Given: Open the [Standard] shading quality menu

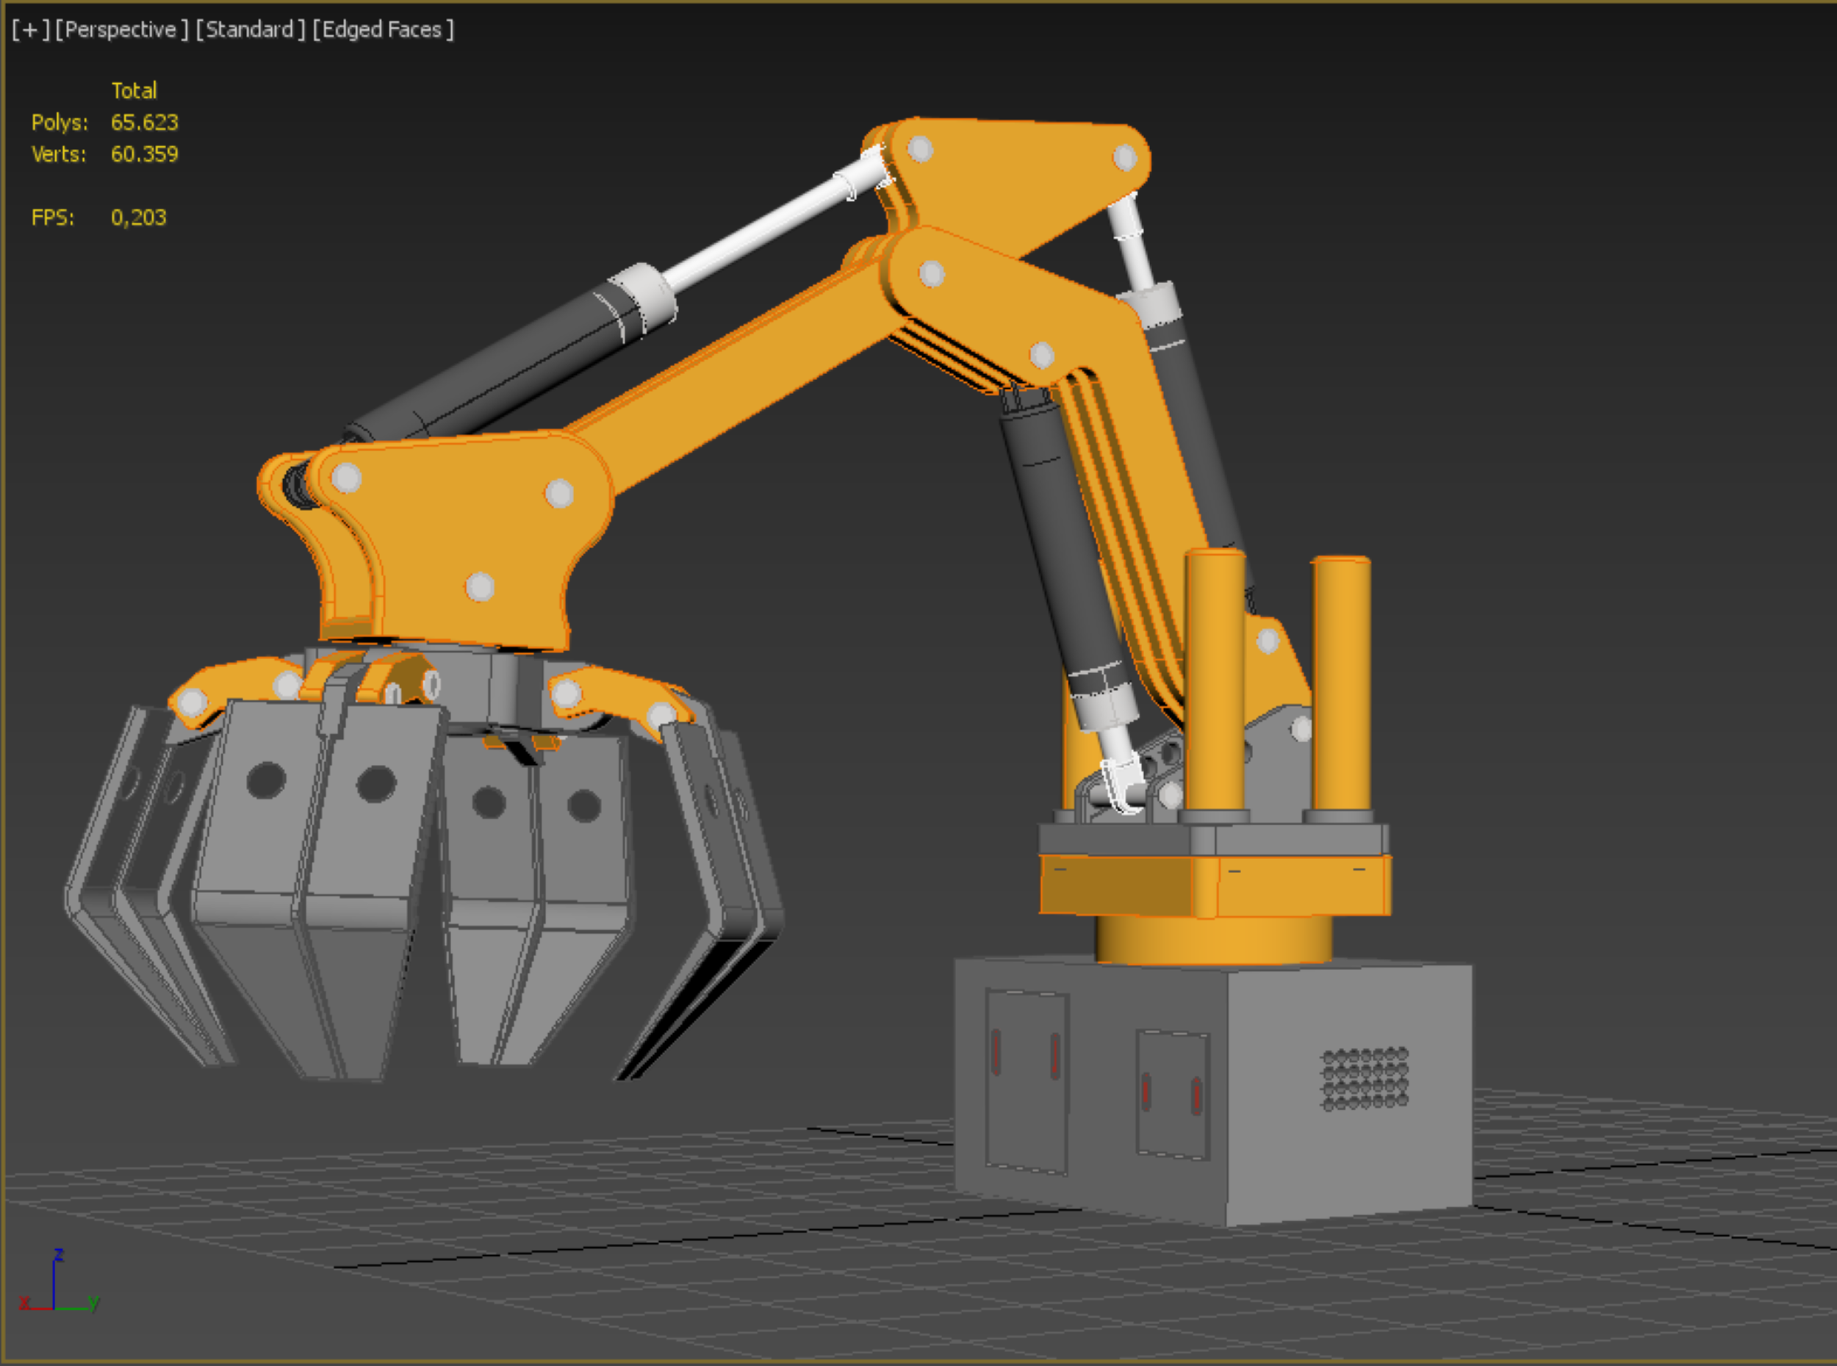Looking at the screenshot, I should tap(250, 30).
